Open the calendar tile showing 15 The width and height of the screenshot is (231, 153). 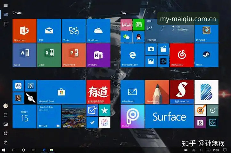tap(24, 116)
